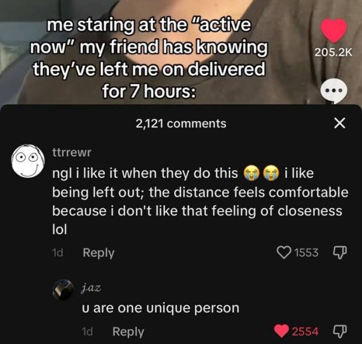362x344 pixels.
Task: Close the comments panel
Action: (x=340, y=123)
